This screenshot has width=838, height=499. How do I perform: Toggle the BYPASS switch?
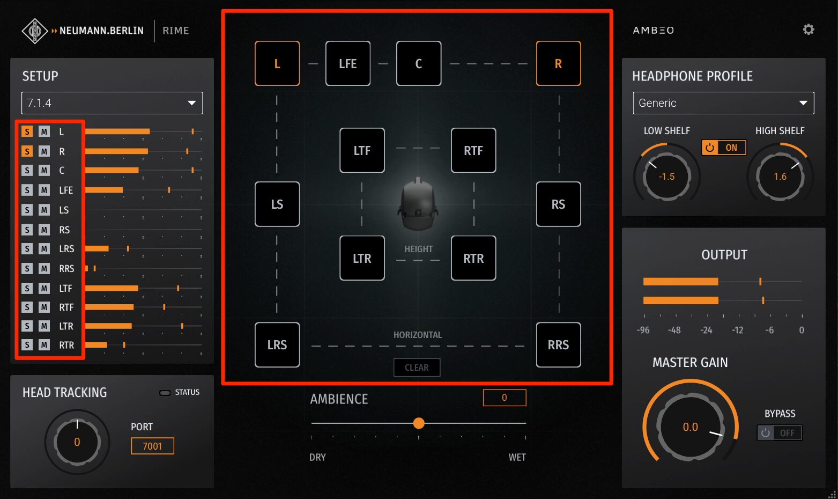pyautogui.click(x=779, y=432)
